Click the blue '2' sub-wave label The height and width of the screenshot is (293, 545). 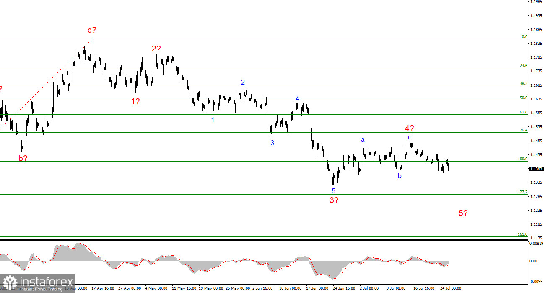click(x=243, y=82)
